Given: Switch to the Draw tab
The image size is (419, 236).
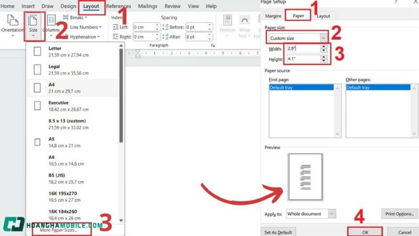Looking at the screenshot, I should pos(47,6).
